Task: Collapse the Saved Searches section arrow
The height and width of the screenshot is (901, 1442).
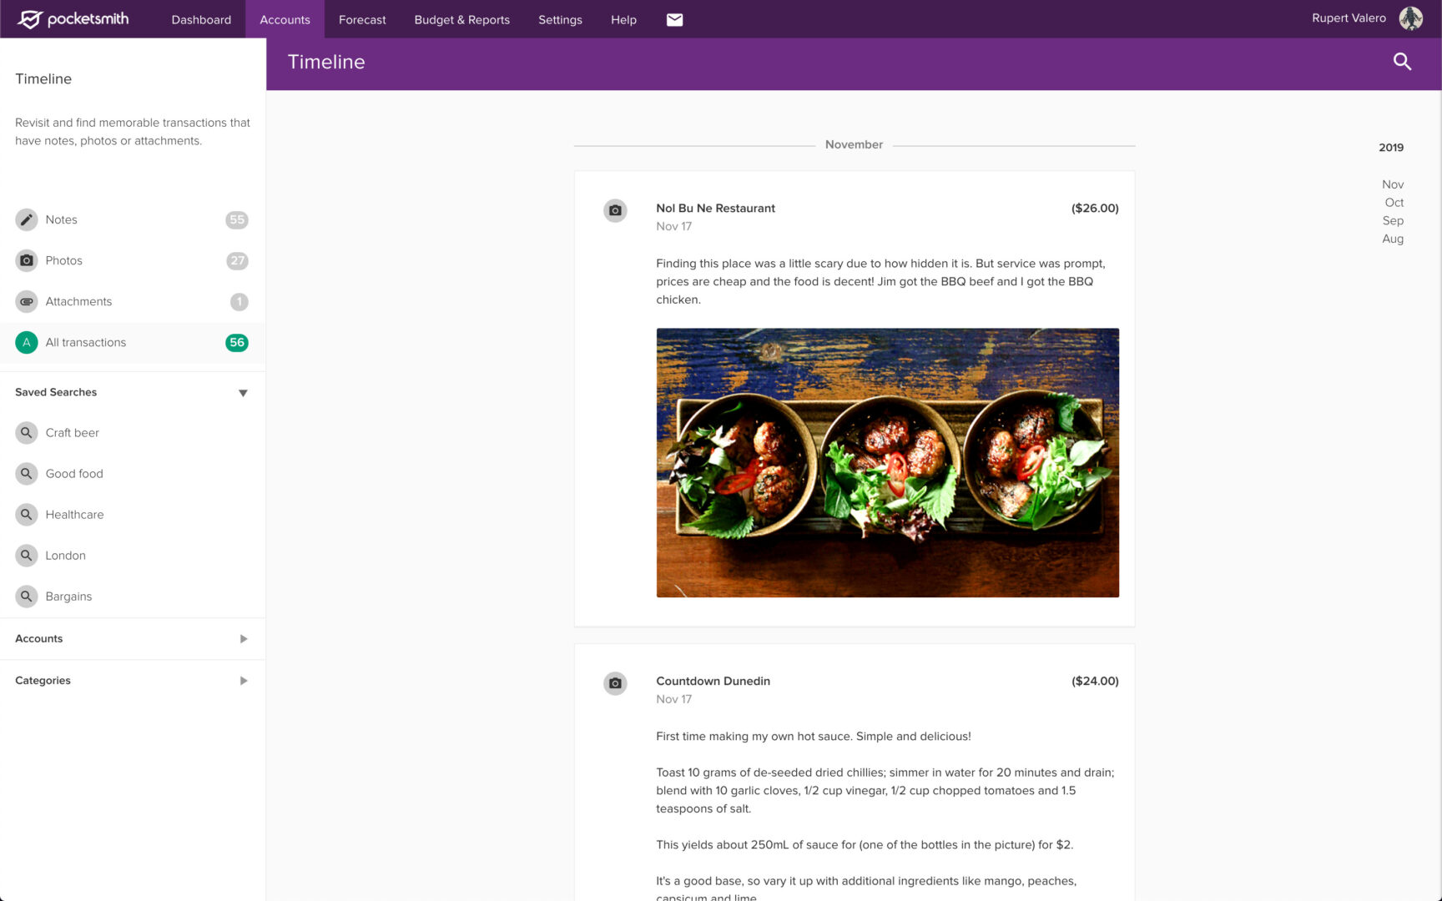Action: pos(243,393)
